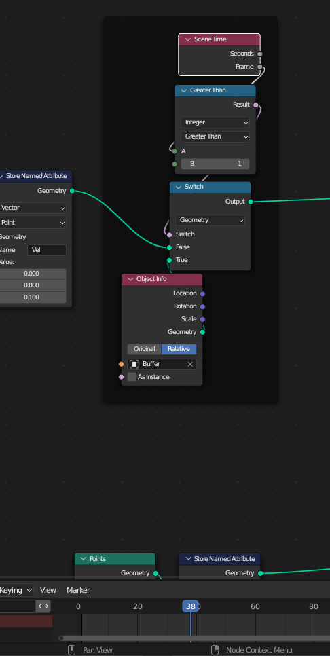Collapse the Object Info node
This screenshot has height=656, width=330.
click(130, 279)
